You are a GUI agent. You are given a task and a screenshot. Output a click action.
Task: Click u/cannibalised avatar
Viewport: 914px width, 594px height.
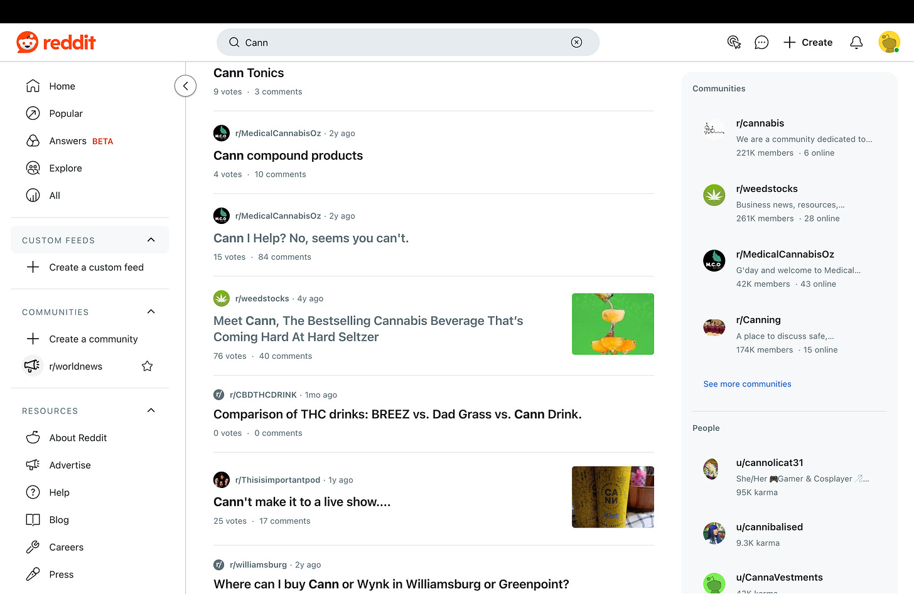pos(714,533)
